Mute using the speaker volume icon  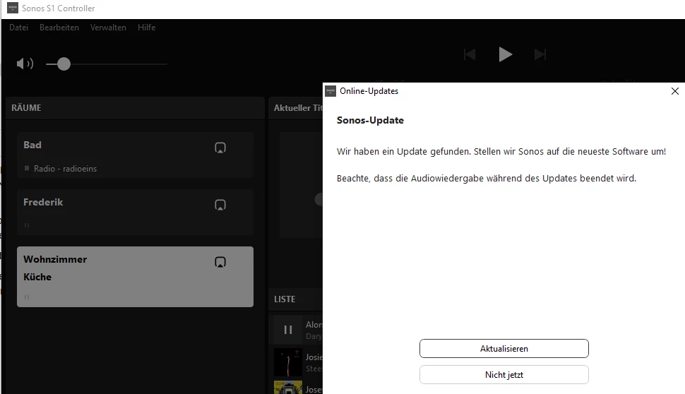25,64
